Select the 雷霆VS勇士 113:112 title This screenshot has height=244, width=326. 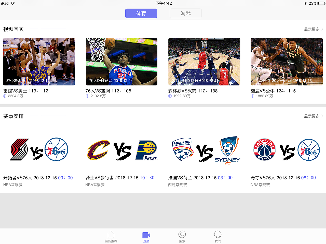(x=26, y=91)
